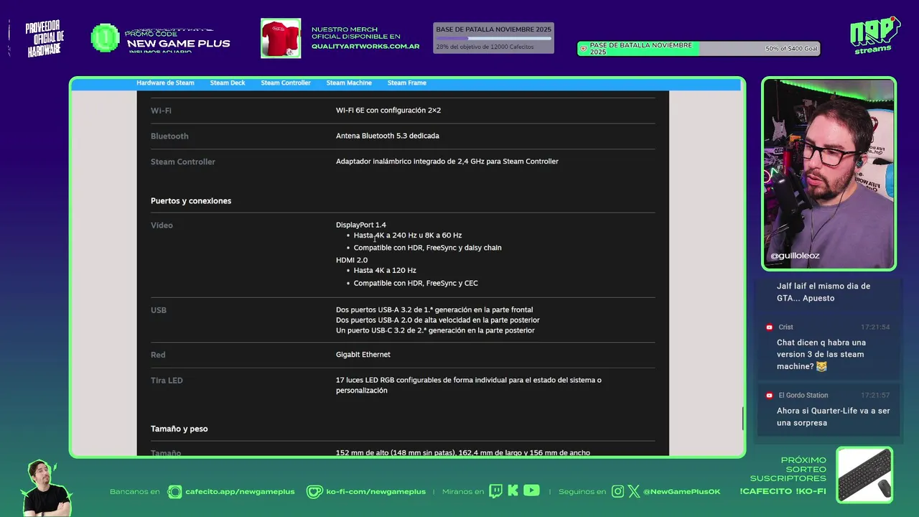Open the Hardware de Steam tab
Image resolution: width=919 pixels, height=517 pixels.
165,83
